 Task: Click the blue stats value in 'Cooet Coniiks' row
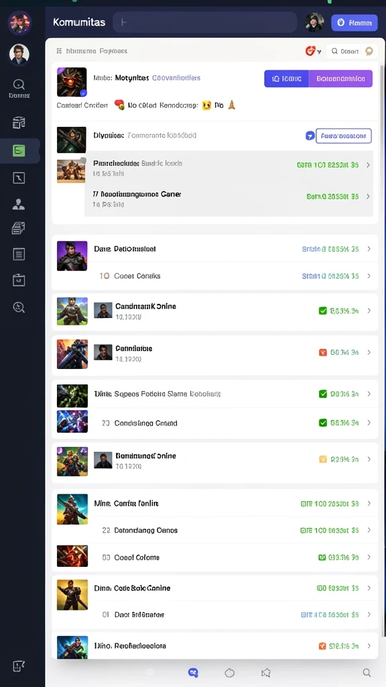(330, 276)
